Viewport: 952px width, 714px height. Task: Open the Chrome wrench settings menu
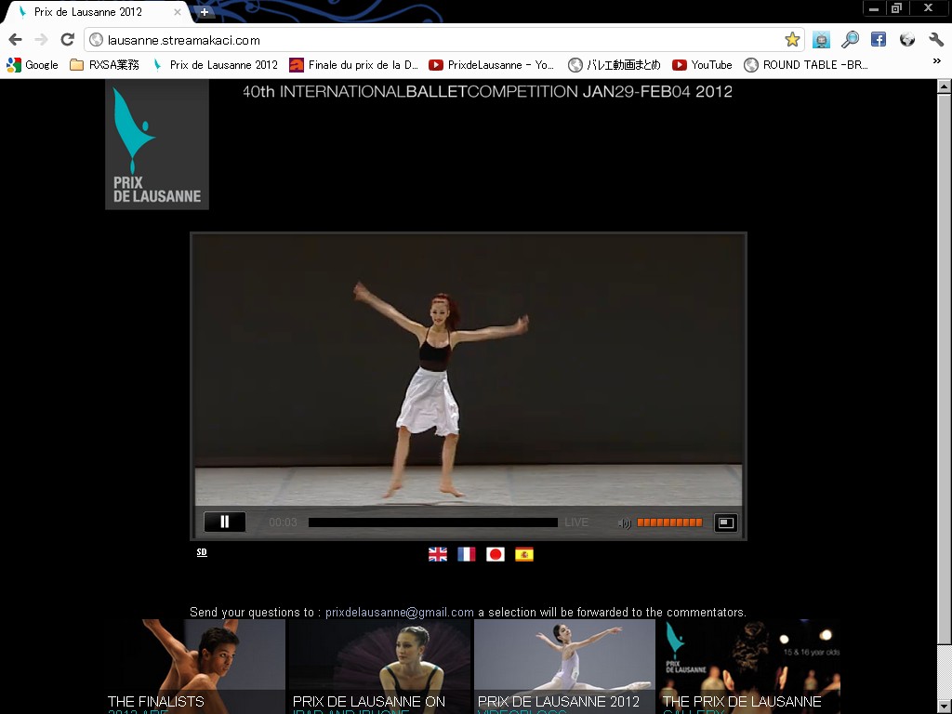[935, 39]
